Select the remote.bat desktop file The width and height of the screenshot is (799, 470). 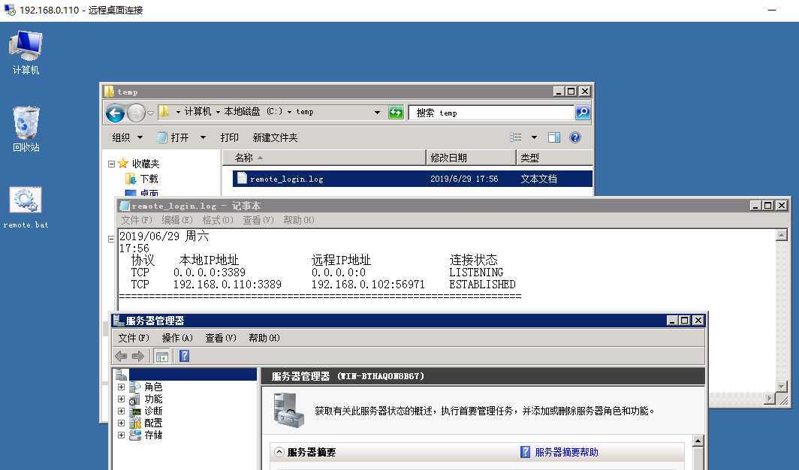pos(26,208)
